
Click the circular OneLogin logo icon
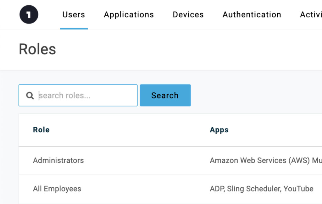click(x=29, y=14)
